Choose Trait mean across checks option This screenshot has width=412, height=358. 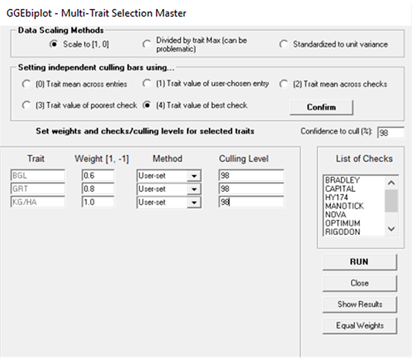pos(284,84)
